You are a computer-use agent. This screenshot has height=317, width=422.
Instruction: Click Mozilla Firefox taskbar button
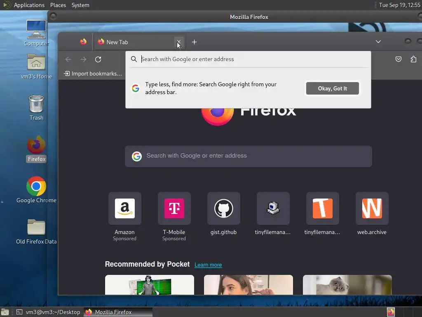pos(118,312)
